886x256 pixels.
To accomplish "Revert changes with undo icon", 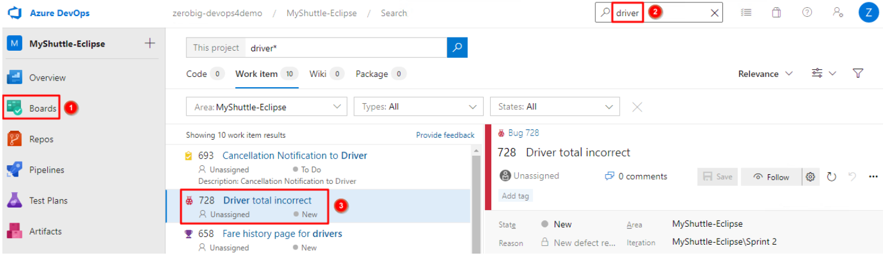I will pyautogui.click(x=852, y=177).
